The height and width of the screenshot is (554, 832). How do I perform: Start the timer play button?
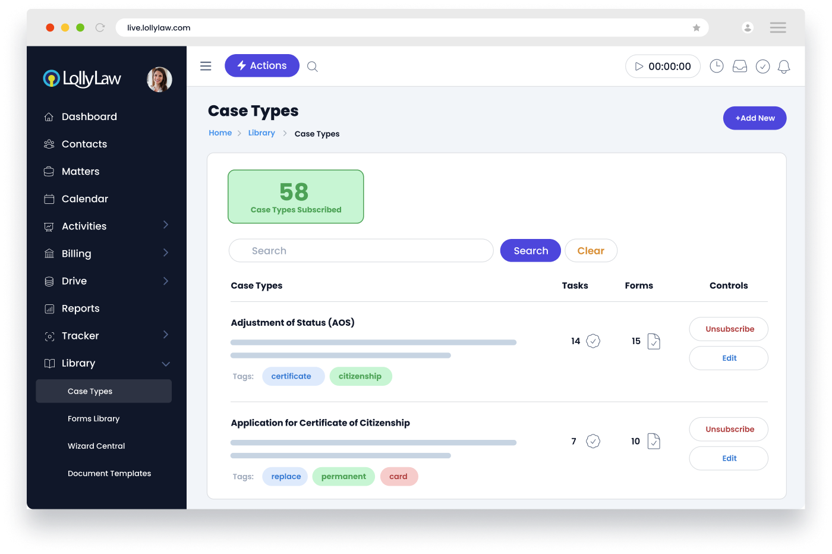click(639, 67)
